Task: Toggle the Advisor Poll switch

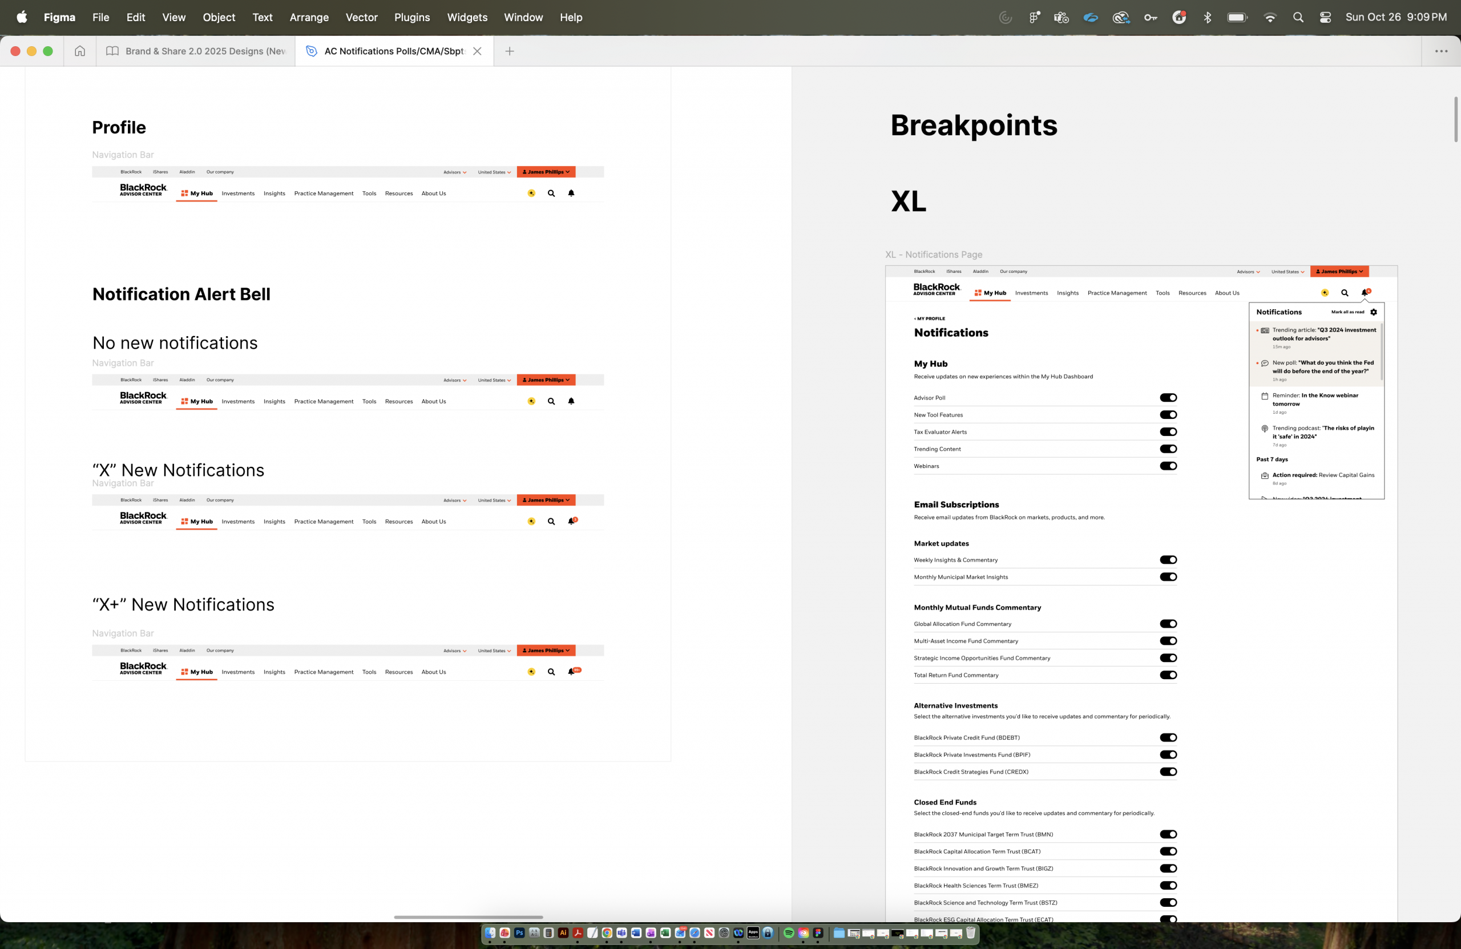Action: (1168, 398)
